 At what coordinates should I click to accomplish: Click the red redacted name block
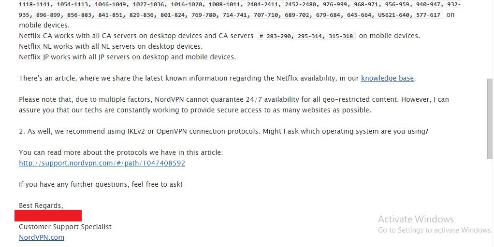coord(48,216)
